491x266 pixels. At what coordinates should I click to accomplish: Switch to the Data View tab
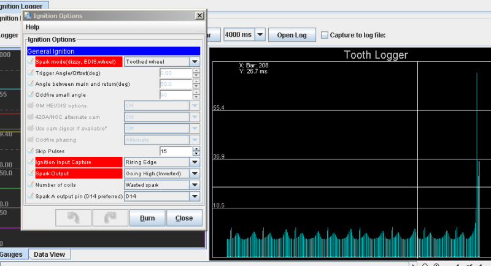click(50, 254)
